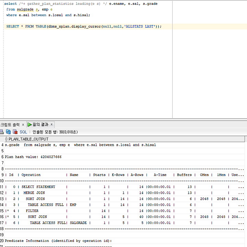Image resolution: width=247 pixels, height=247 pixels.
Task: Click the sort icon beside PLAN_TABLE_OUTPUT
Action: 6,139
